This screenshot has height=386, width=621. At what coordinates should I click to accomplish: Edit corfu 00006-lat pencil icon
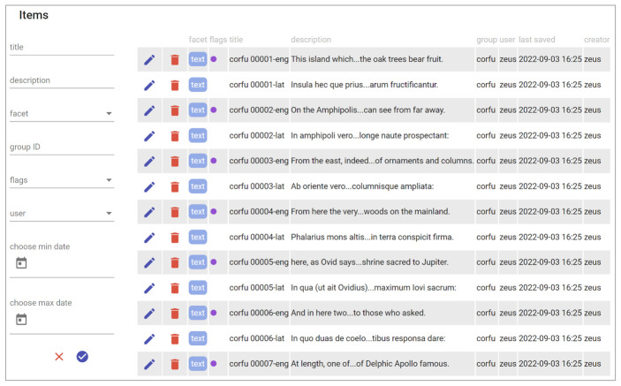tap(149, 338)
